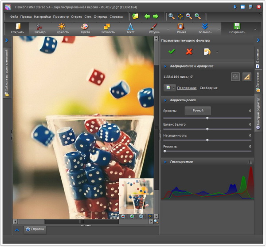Click the green forward arrow icon
Screen dimensions: 266x247
(x=156, y=16)
